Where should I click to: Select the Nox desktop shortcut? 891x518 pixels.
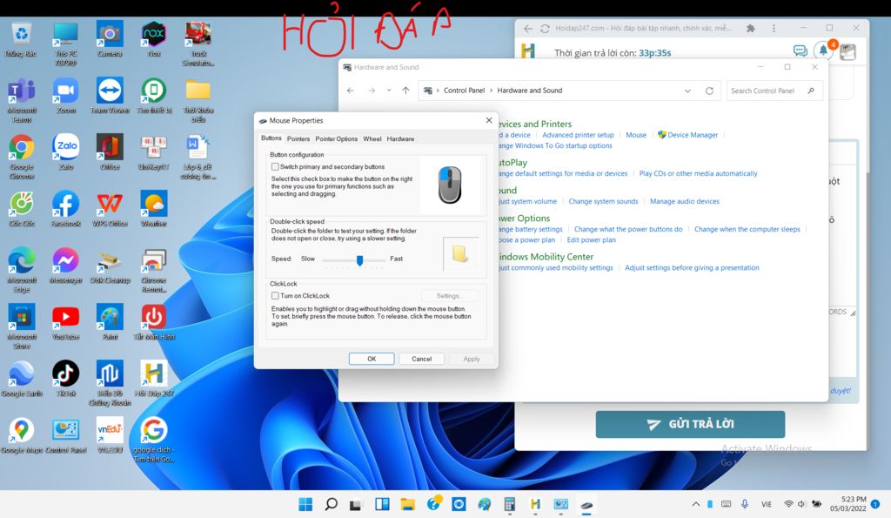coord(153,40)
